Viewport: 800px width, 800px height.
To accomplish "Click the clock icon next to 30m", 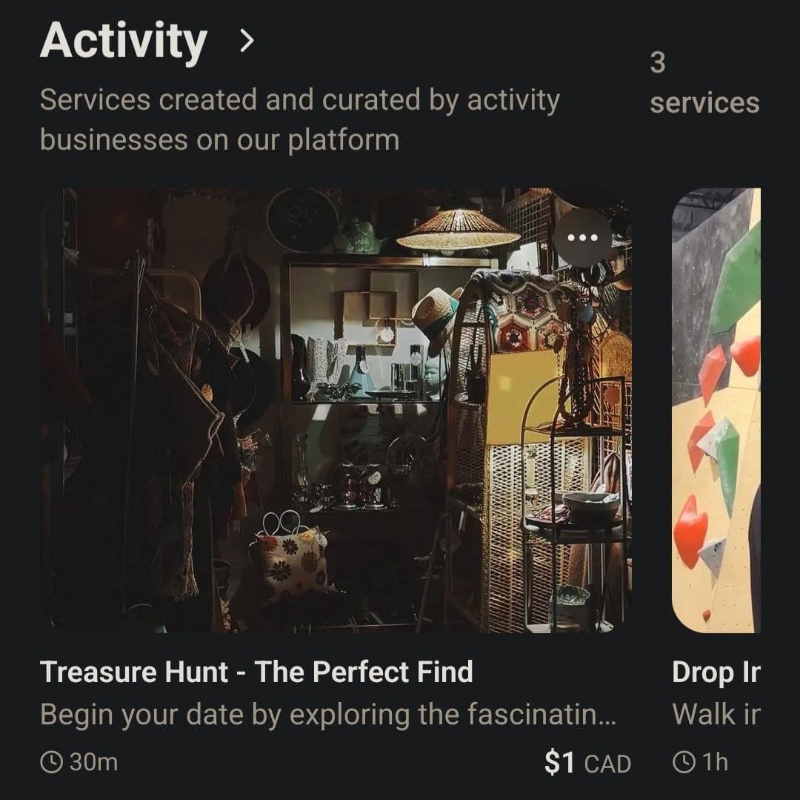I will 51,762.
